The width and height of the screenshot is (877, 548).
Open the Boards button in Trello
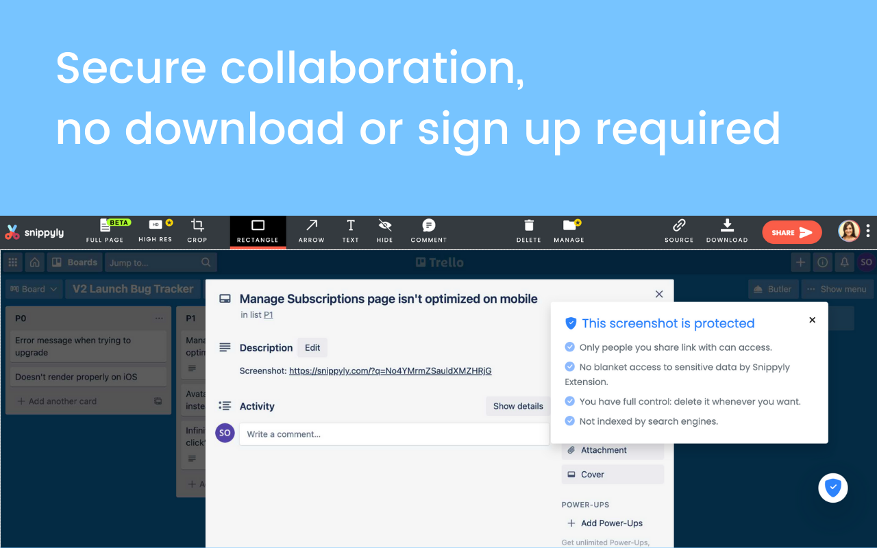[x=75, y=262]
